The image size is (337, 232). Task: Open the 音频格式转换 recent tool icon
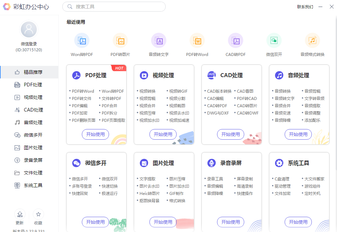click(x=312, y=41)
